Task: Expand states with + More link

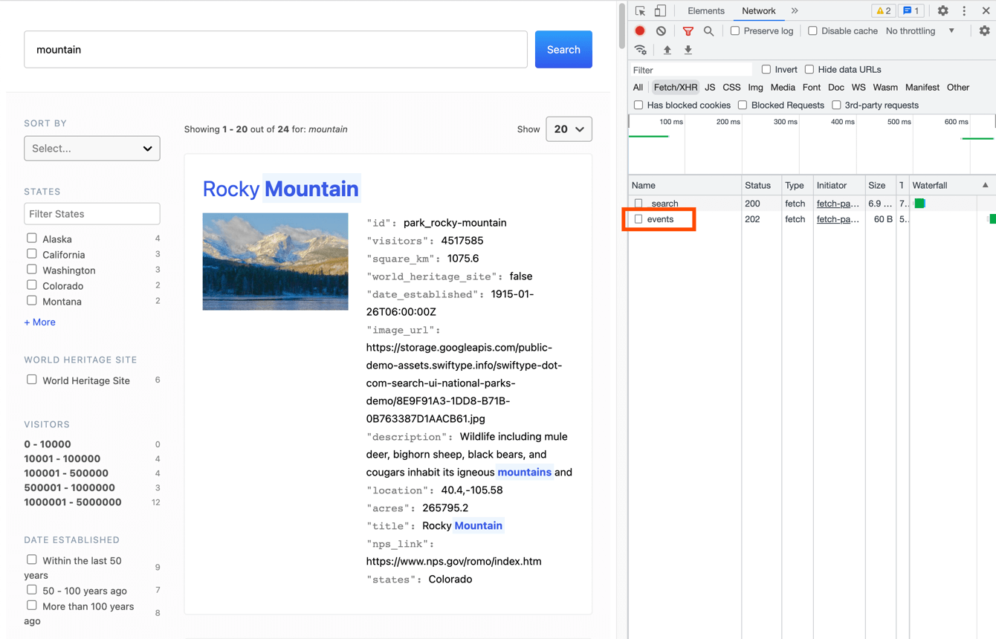Action: pyautogui.click(x=39, y=322)
